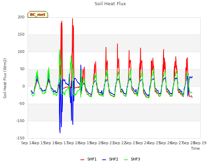Click the Sep 22 x-axis tick label

(120, 143)
